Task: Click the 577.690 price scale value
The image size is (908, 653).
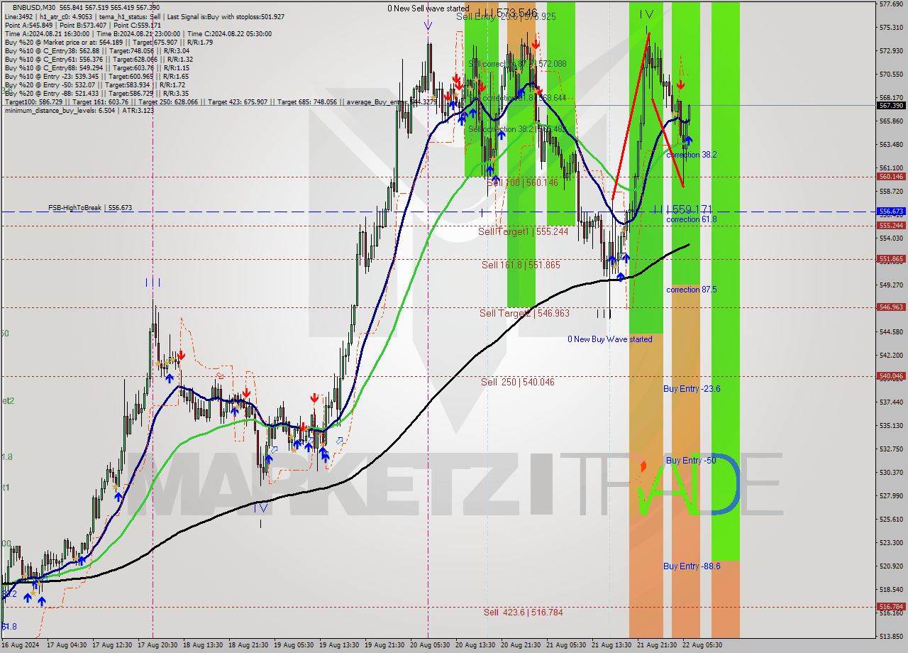Action: (x=890, y=4)
